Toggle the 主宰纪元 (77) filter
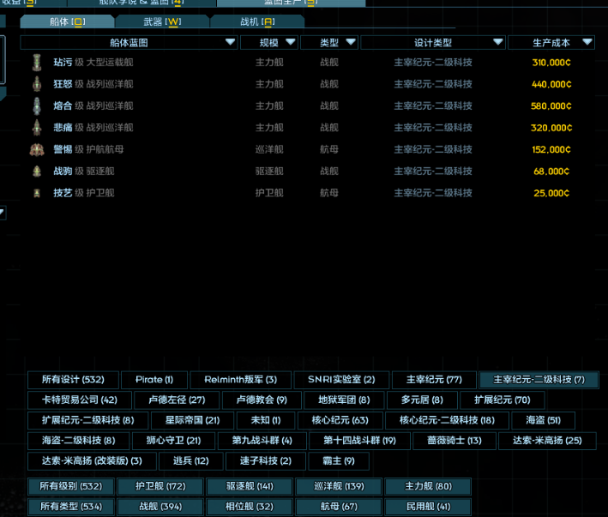The height and width of the screenshot is (517, 608). (x=434, y=380)
